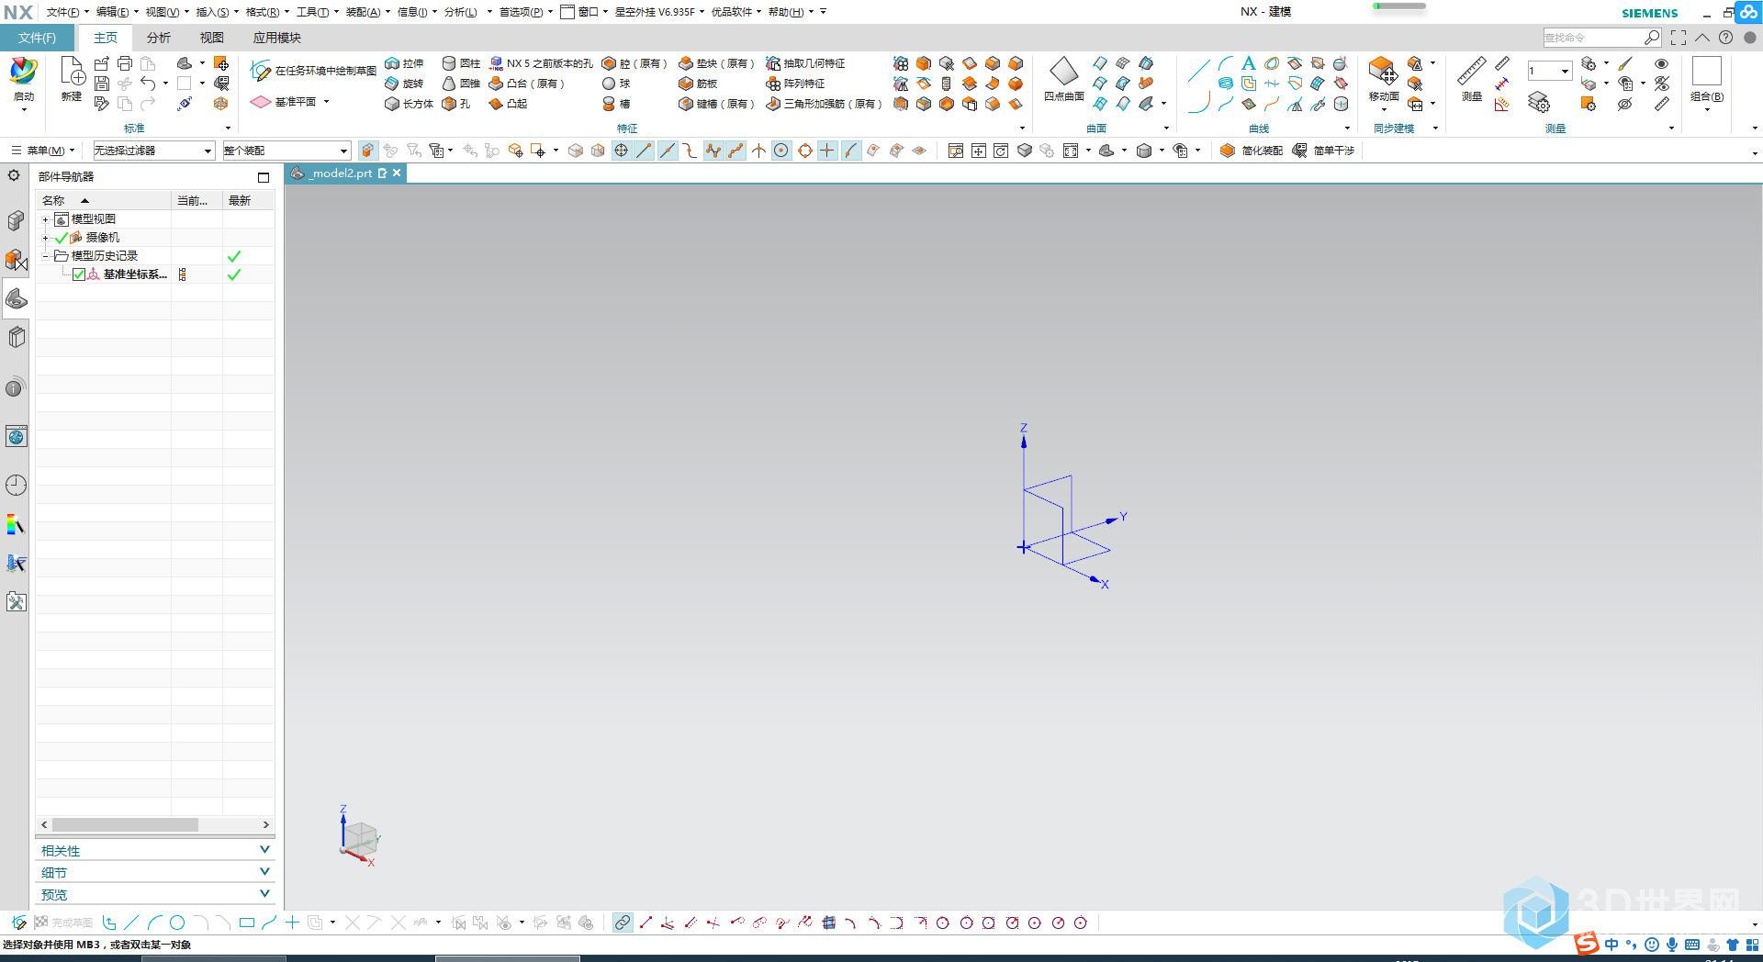The image size is (1763, 962).
Task: Toggle the Show and Hide eye icon
Action: [1661, 63]
